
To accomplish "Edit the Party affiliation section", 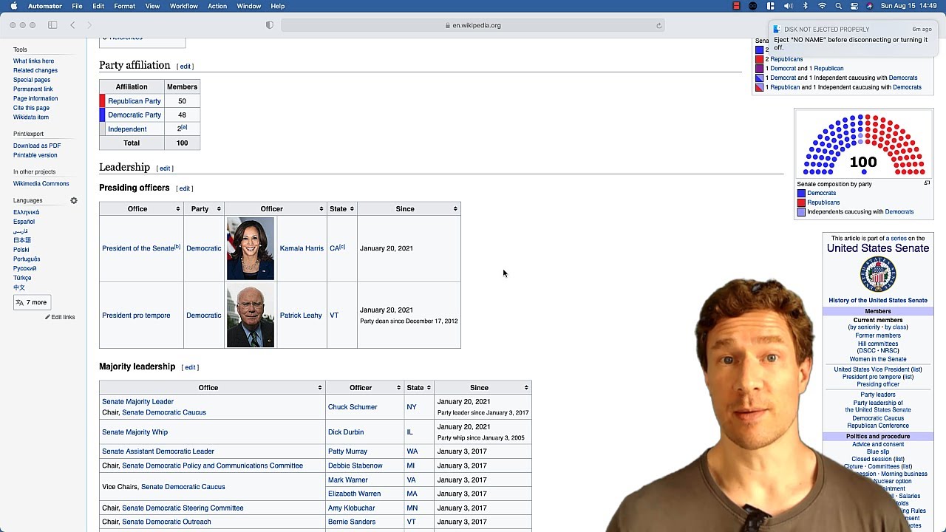I will click(x=186, y=66).
